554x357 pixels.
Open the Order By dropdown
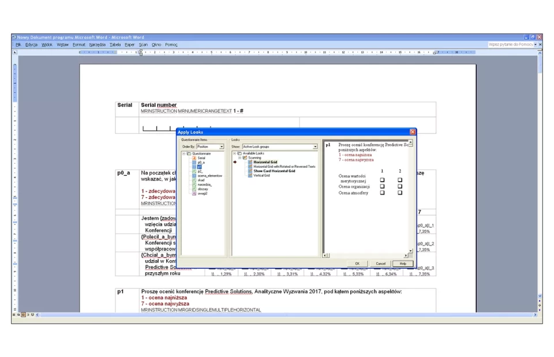coord(221,147)
